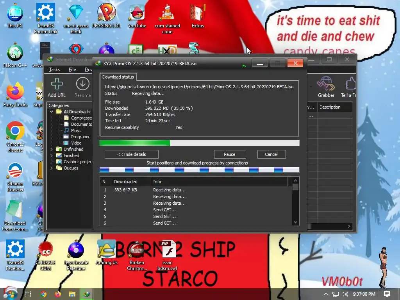This screenshot has height=300, width=400.
Task: Click the Windows Start button
Action: [10, 294]
